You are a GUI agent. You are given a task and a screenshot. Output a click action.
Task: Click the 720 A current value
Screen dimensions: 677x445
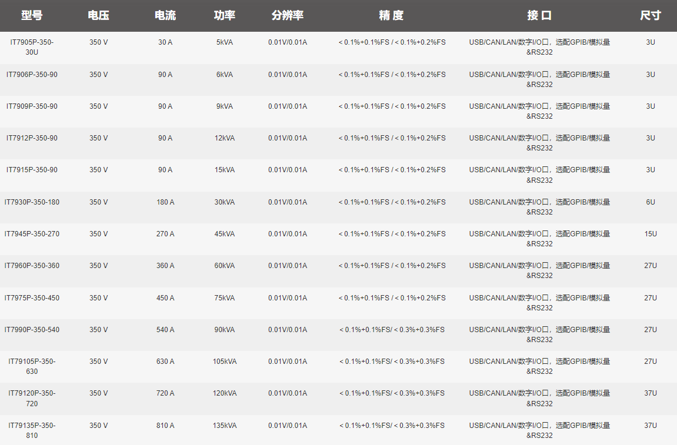[165, 393]
